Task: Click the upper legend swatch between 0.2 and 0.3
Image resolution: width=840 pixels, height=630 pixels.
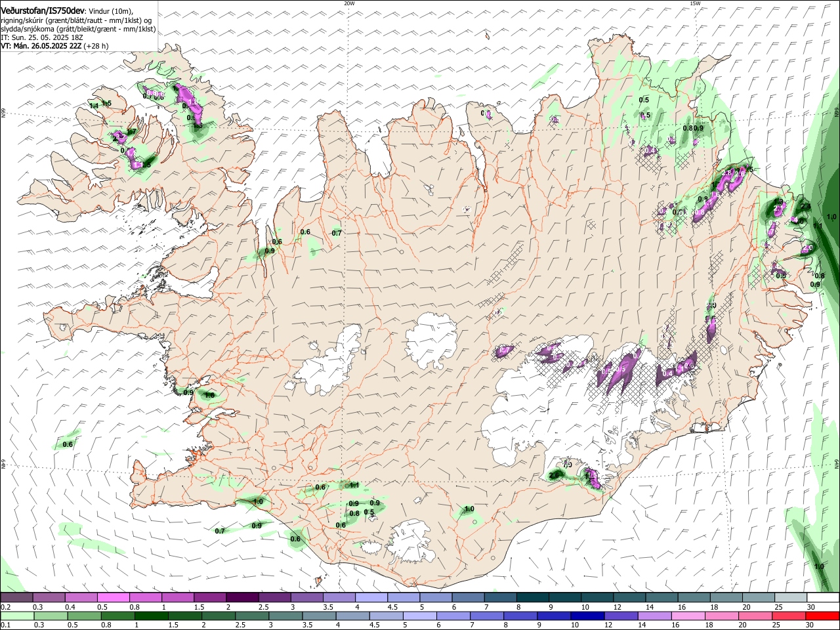Action: click(x=16, y=597)
